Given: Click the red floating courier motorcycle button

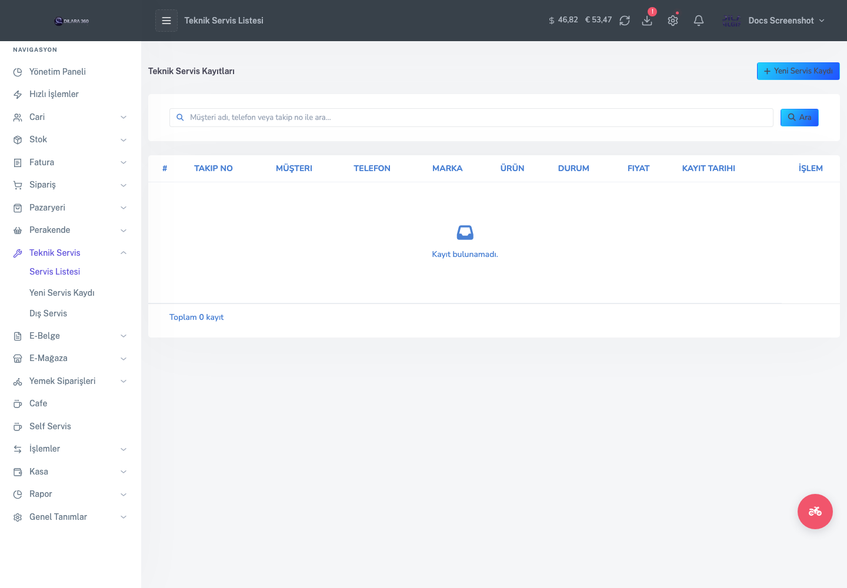Looking at the screenshot, I should 815,512.
